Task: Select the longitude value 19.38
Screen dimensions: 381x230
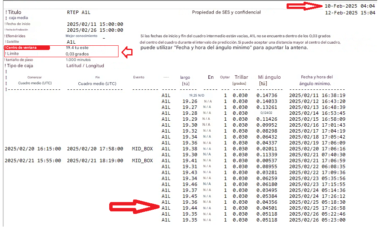Action: coord(190,149)
